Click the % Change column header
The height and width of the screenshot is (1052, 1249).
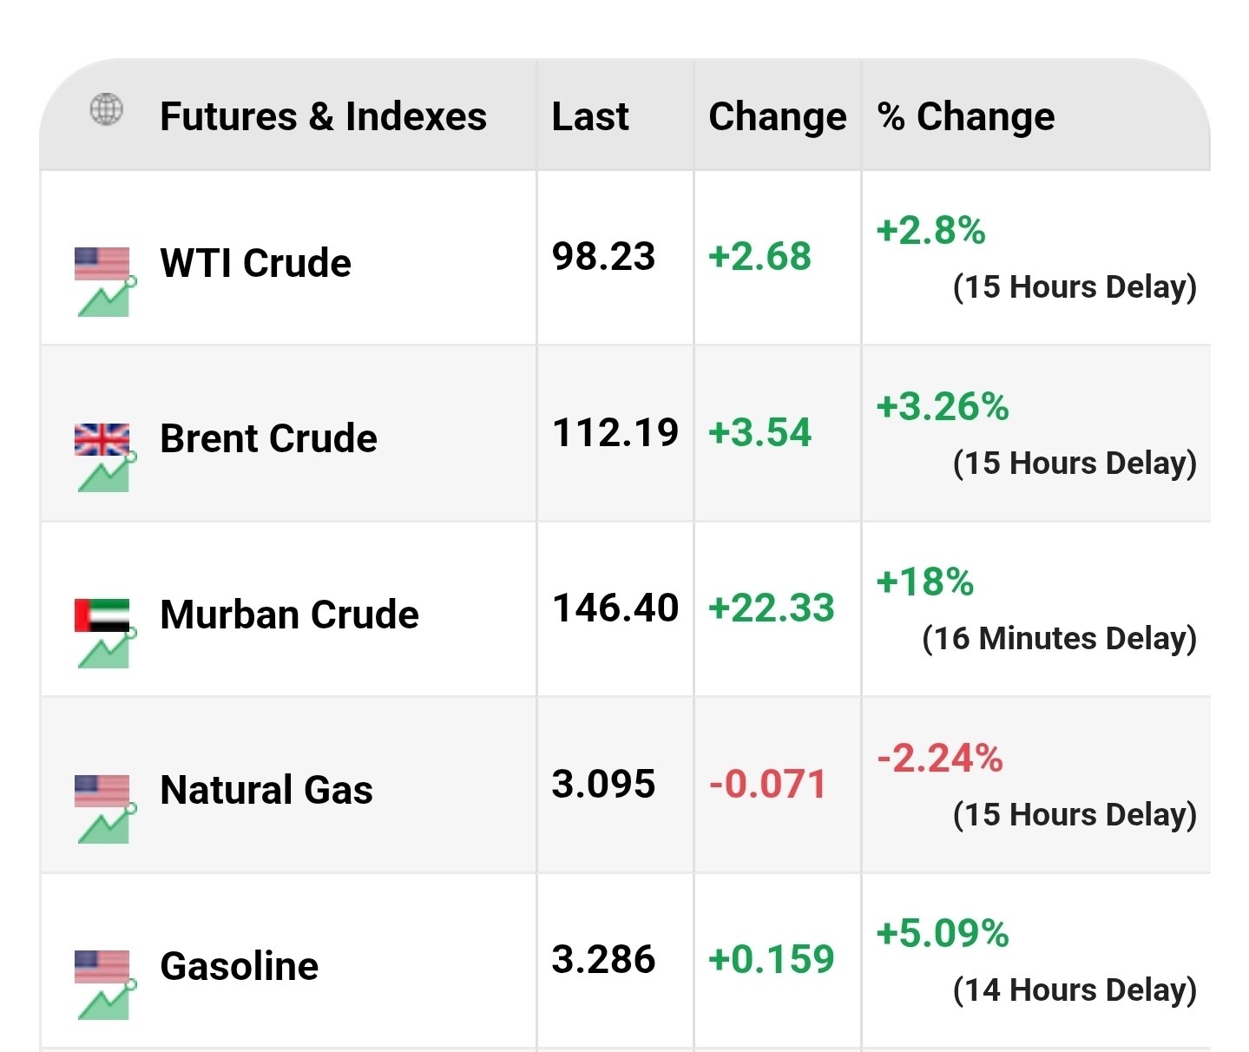click(x=966, y=116)
